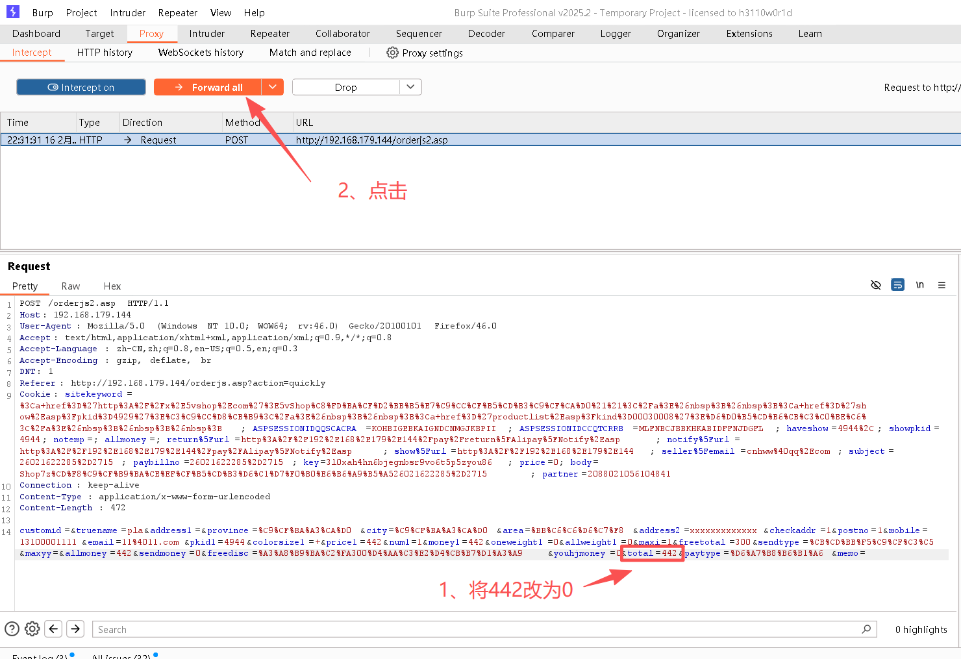Open Decoder tab
The height and width of the screenshot is (659, 961).
click(x=486, y=34)
